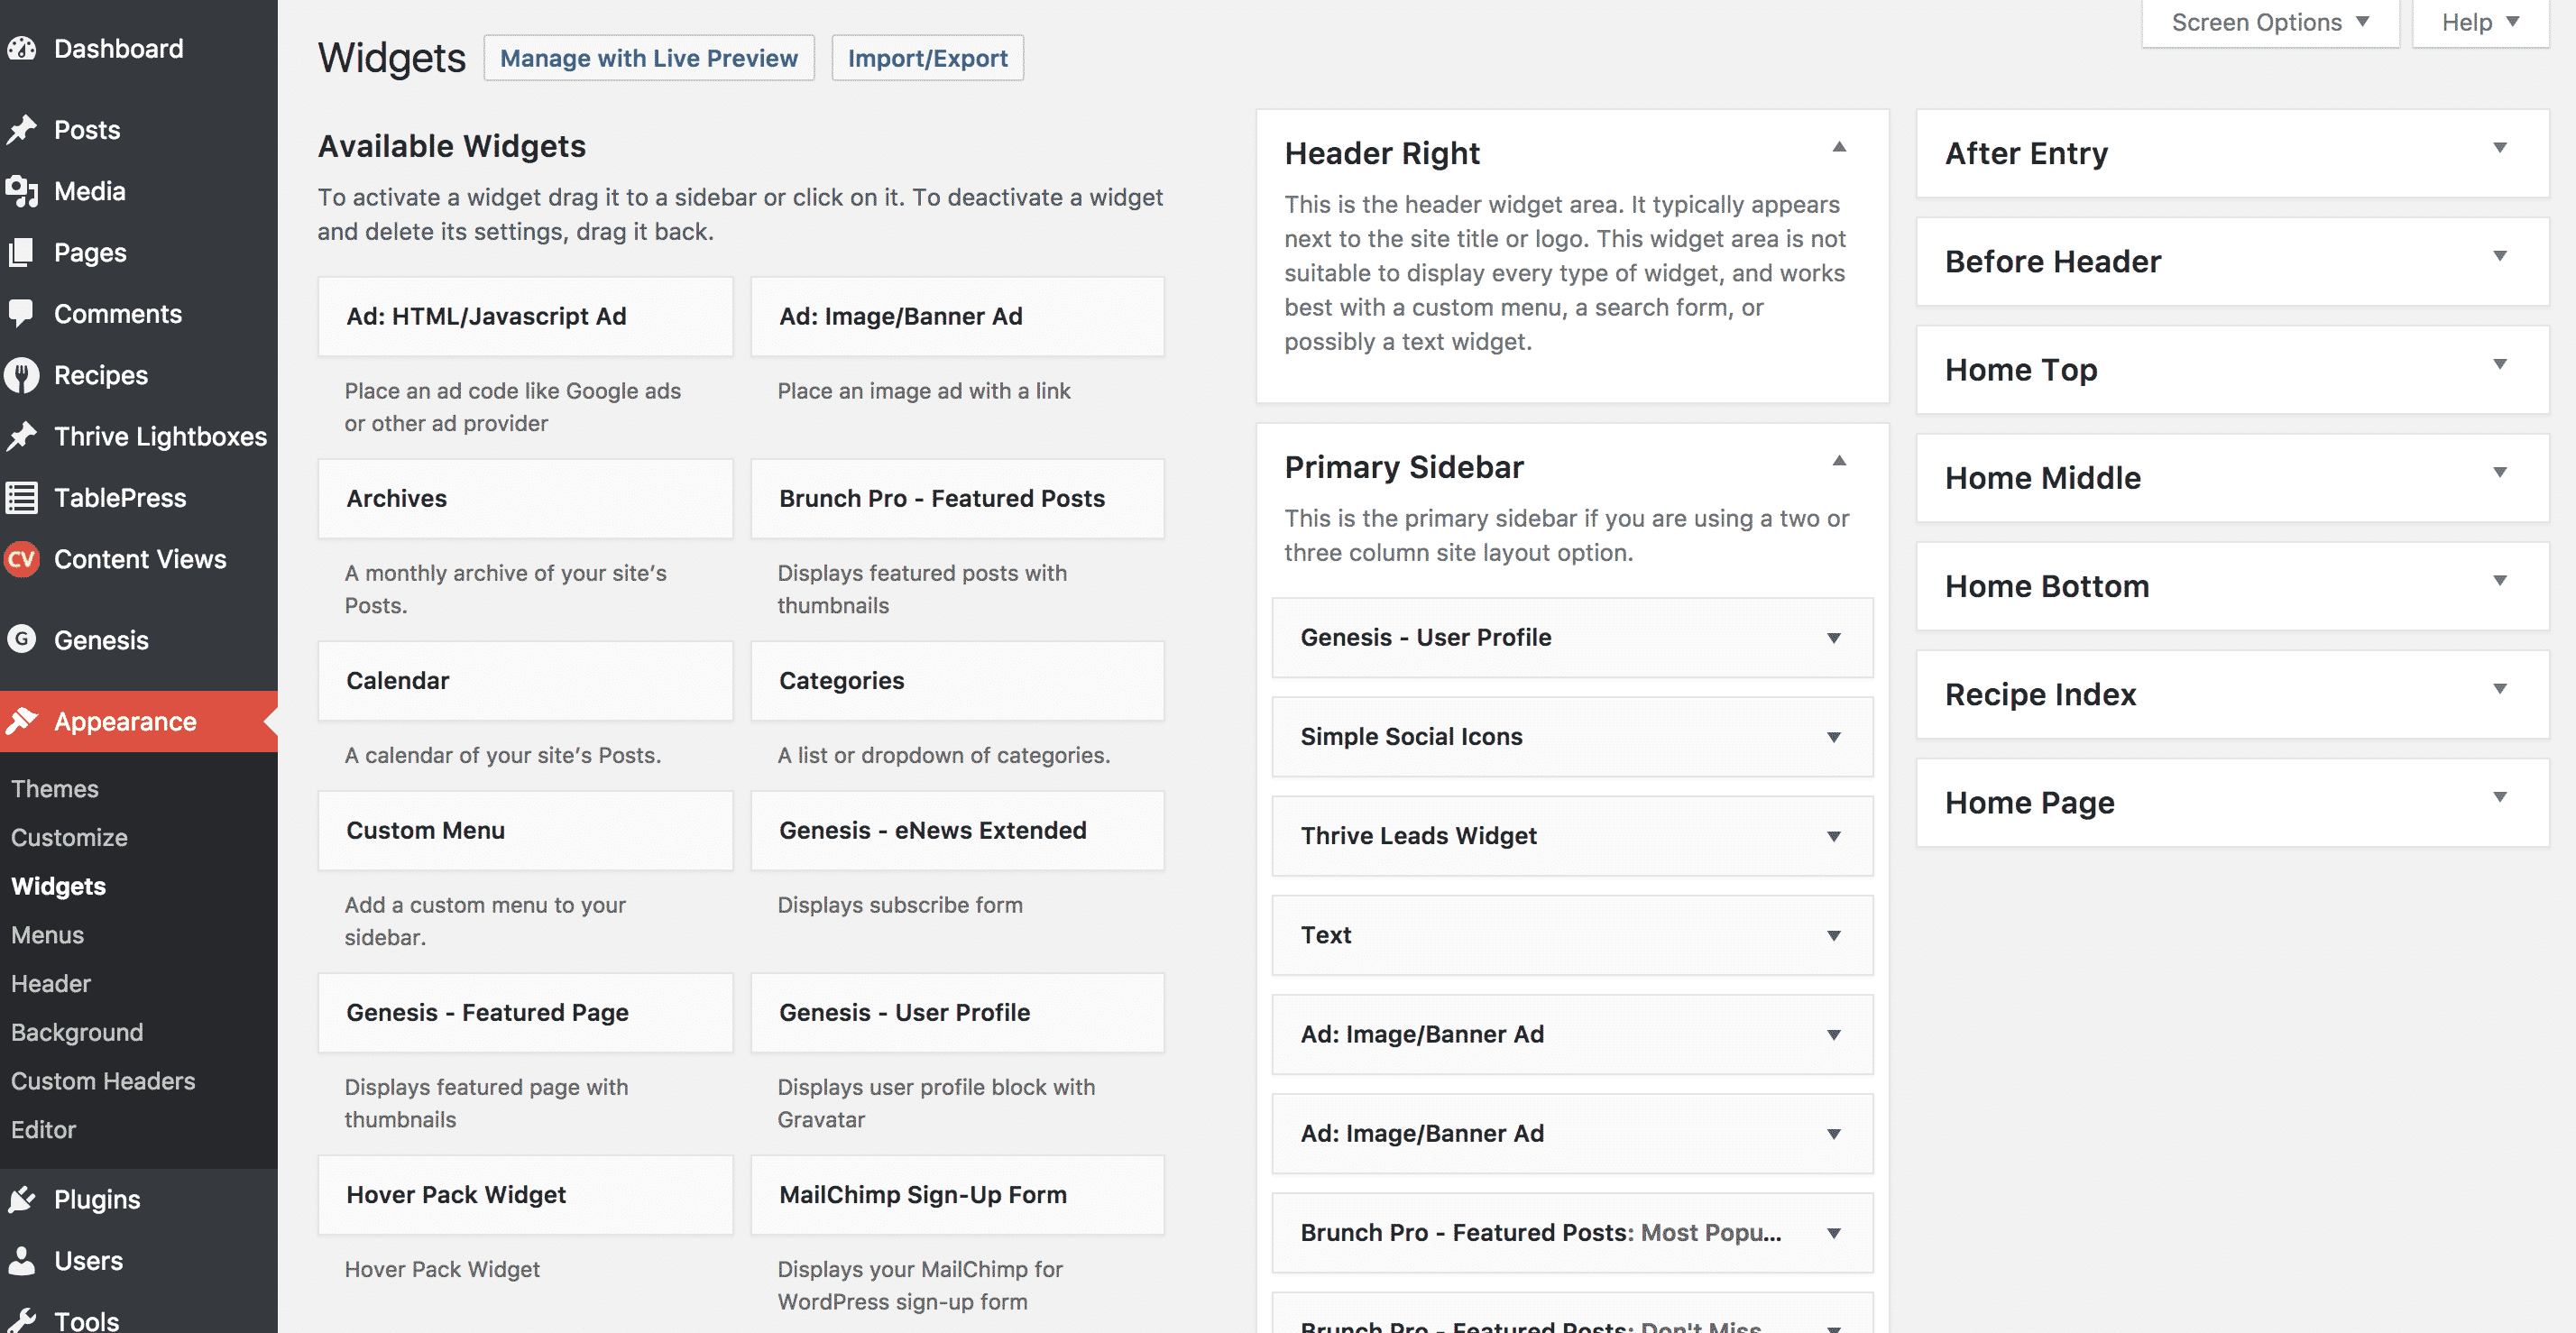Select the Calendar available widget
The width and height of the screenshot is (2576, 1333).
coord(525,680)
